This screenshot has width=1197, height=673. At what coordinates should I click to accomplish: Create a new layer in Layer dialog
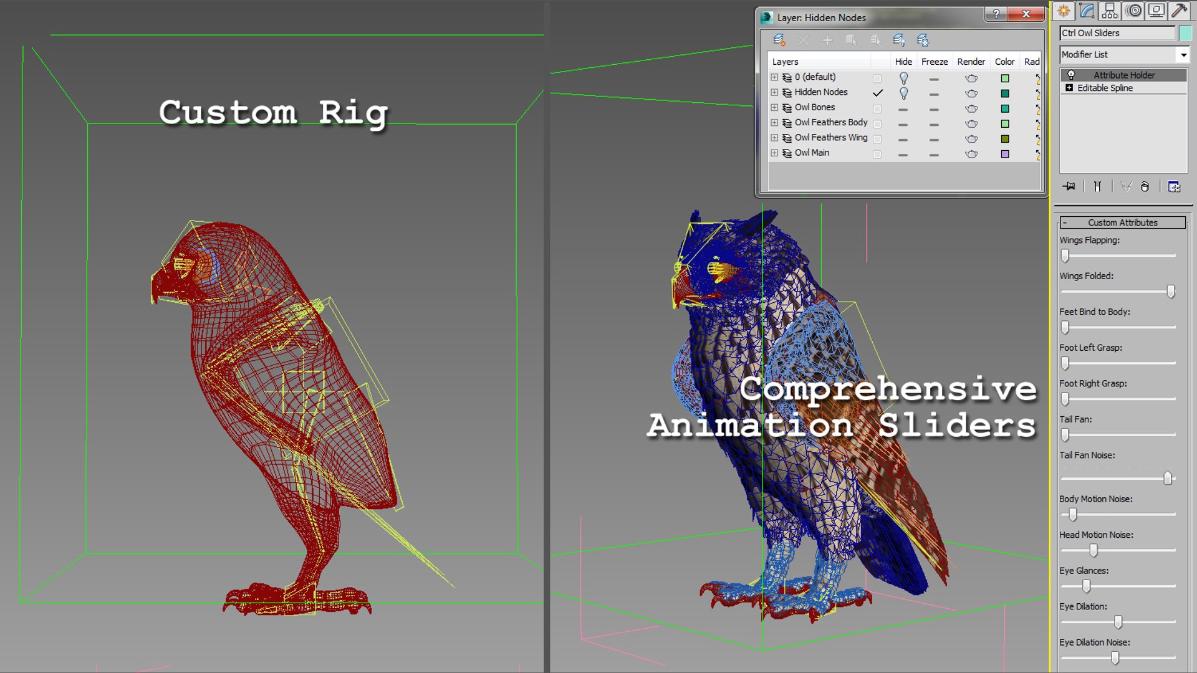pos(779,41)
